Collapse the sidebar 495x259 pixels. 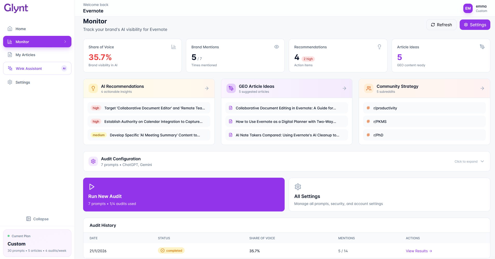(37, 219)
